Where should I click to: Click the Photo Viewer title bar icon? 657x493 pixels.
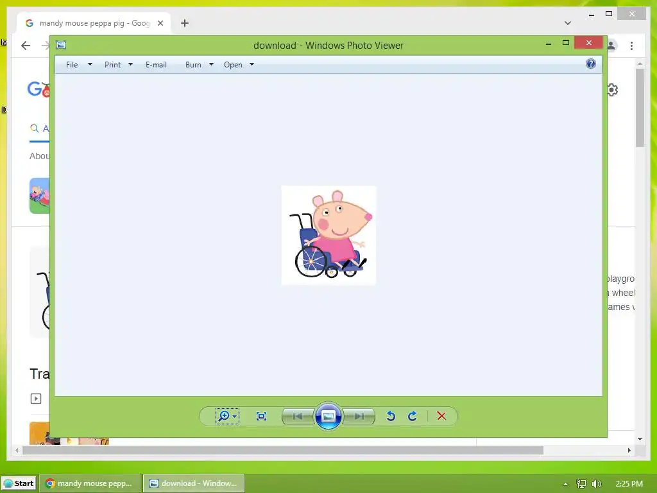pos(61,45)
